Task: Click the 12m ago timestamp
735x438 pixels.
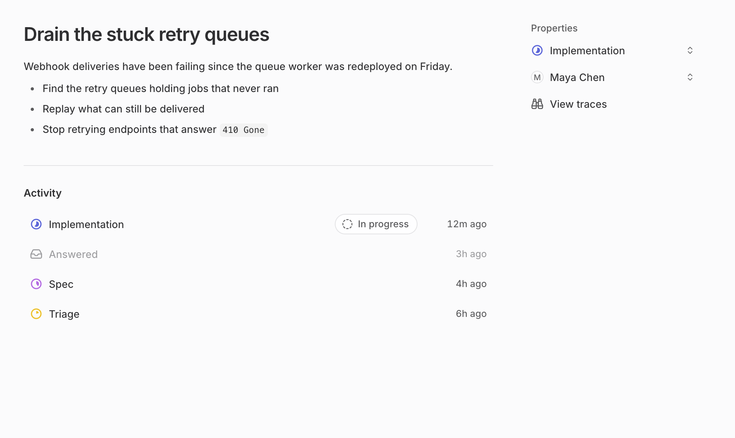Action: pos(467,224)
